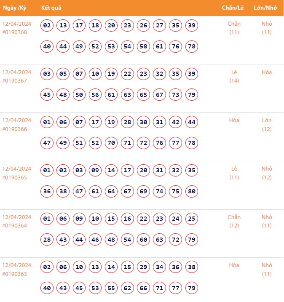
Task: Select the "Chẵn (12)" result
Action: 234,221
